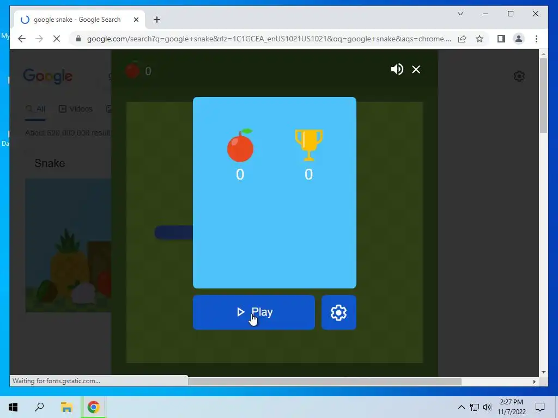Screen dimensions: 558x418
Task: Click the scroll-right arrow of the horizontal scrollbar
Action: (534, 382)
